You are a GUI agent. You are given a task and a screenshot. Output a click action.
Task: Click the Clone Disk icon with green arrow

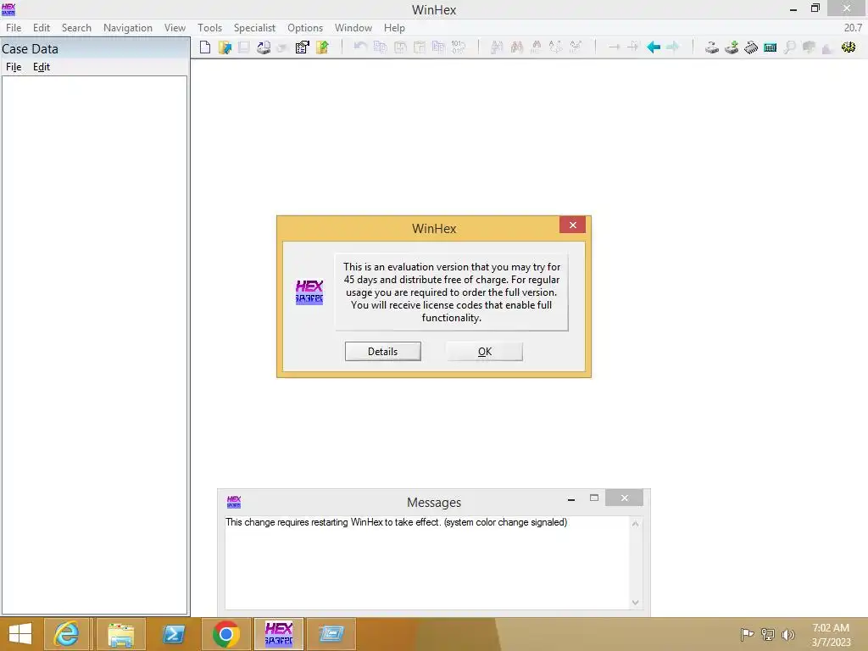(x=732, y=47)
